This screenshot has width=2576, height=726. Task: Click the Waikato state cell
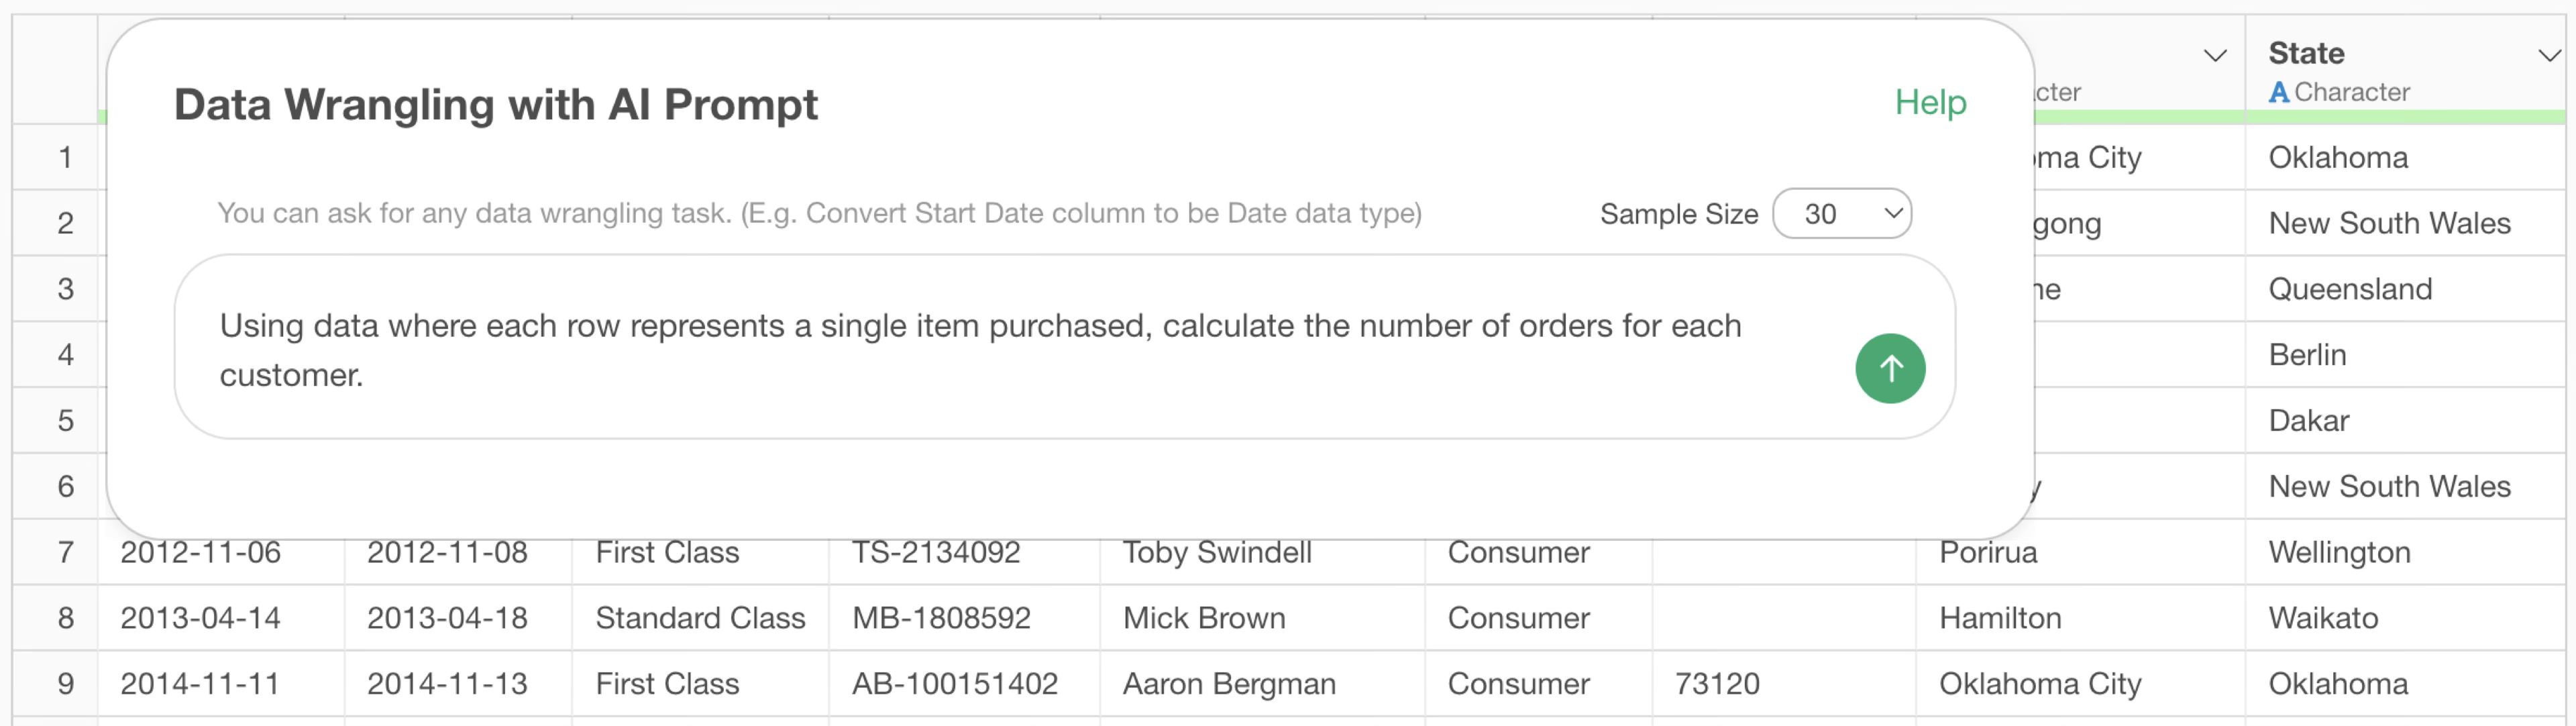[2322, 618]
